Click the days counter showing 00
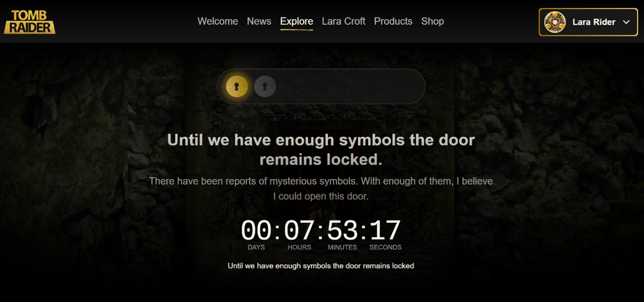644x302 pixels. [x=256, y=231]
